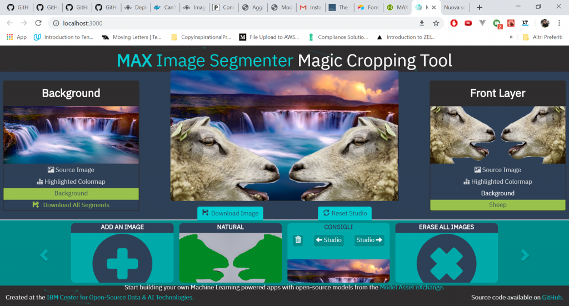Click the browser forward arrow
The width and height of the screenshot is (569, 306).
pos(24,23)
